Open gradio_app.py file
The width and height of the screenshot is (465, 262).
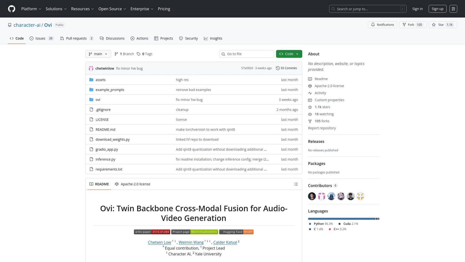point(107,149)
